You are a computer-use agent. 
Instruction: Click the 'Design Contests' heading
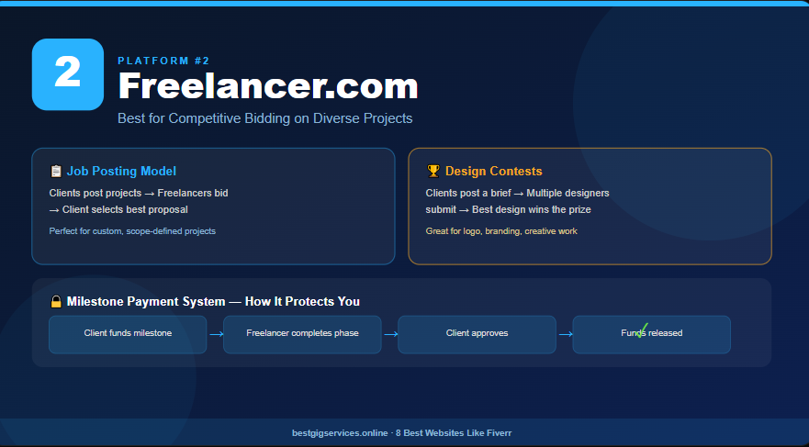494,171
